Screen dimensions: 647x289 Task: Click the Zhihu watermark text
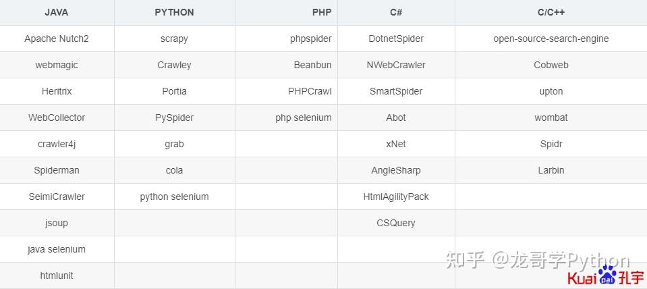coord(537,260)
